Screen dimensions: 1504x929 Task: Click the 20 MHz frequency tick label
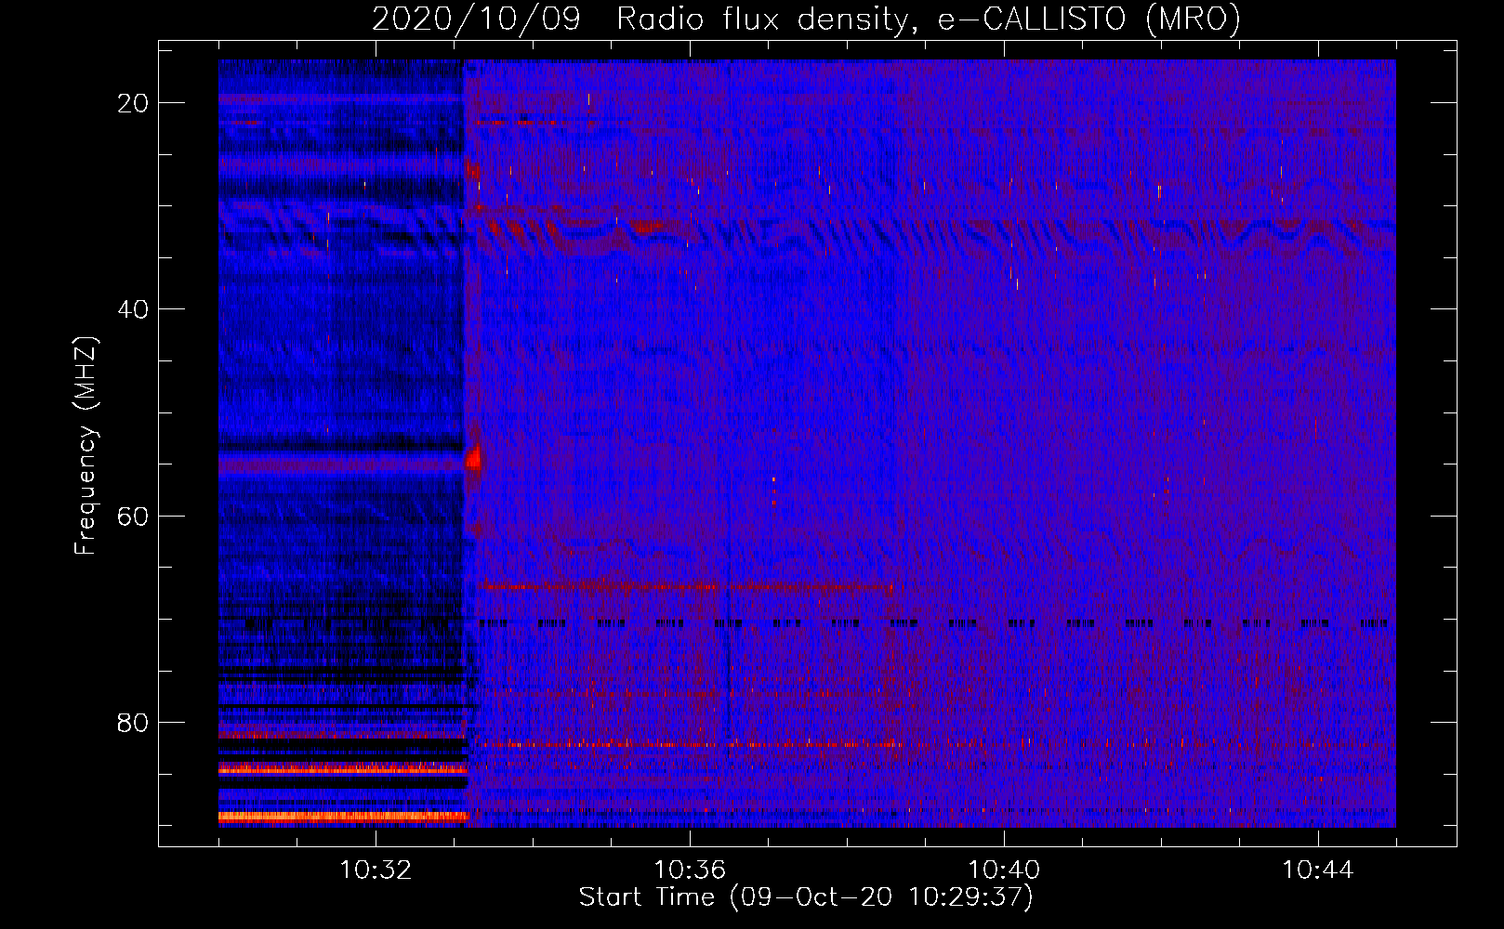click(x=133, y=103)
